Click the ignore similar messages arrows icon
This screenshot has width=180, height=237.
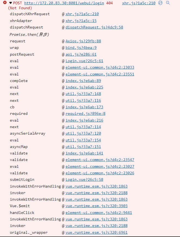coord(160,3)
